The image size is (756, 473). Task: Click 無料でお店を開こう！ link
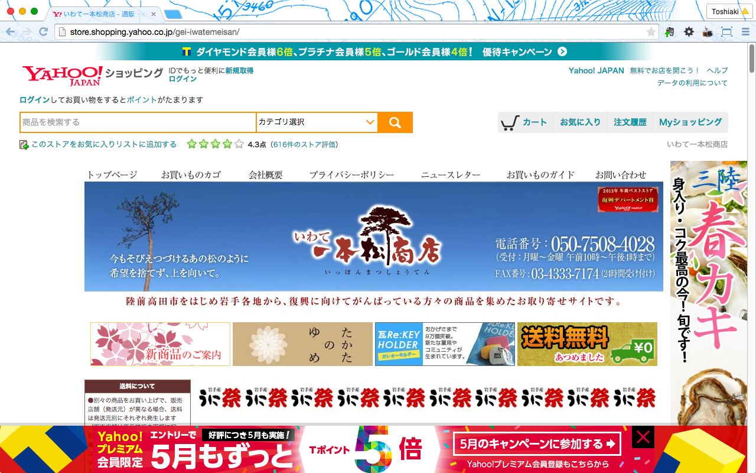click(x=664, y=70)
